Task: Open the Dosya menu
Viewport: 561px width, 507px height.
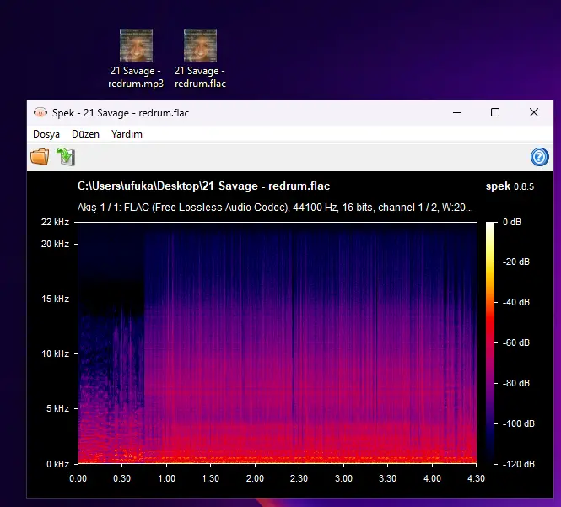Action: tap(46, 134)
